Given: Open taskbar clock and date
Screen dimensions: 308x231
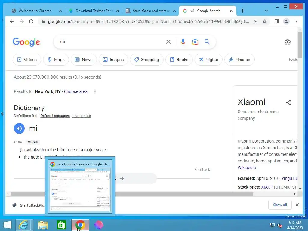Looking at the screenshot, I should click(x=295, y=225).
